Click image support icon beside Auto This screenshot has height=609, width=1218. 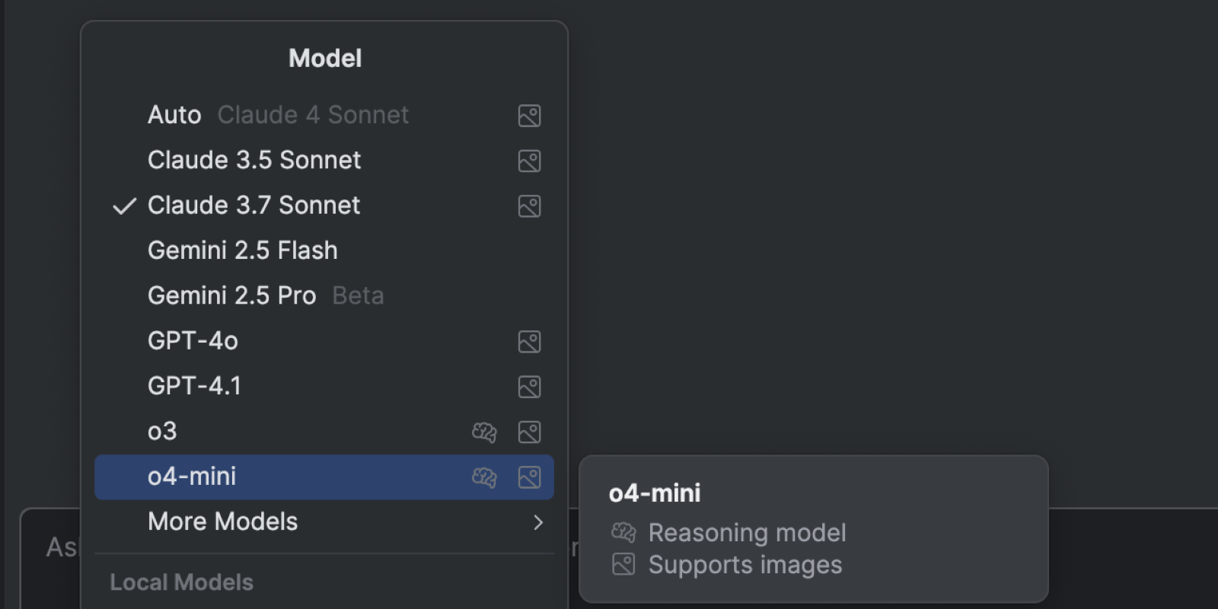(x=529, y=116)
